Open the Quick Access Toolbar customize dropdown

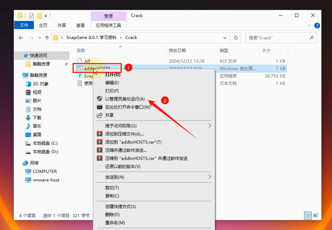pos(46,16)
